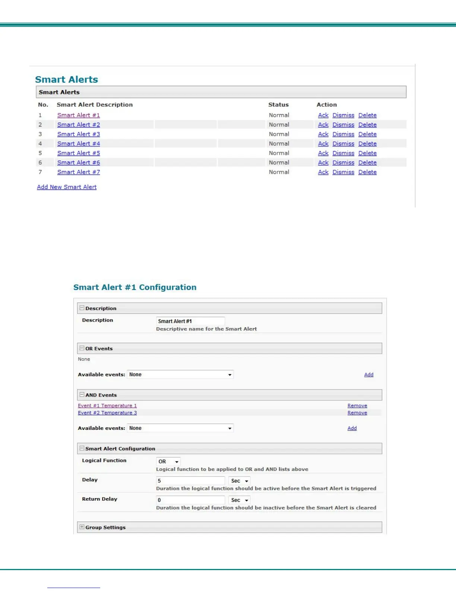
Task: Dismiss Smart Alert #7
Action: coord(343,172)
